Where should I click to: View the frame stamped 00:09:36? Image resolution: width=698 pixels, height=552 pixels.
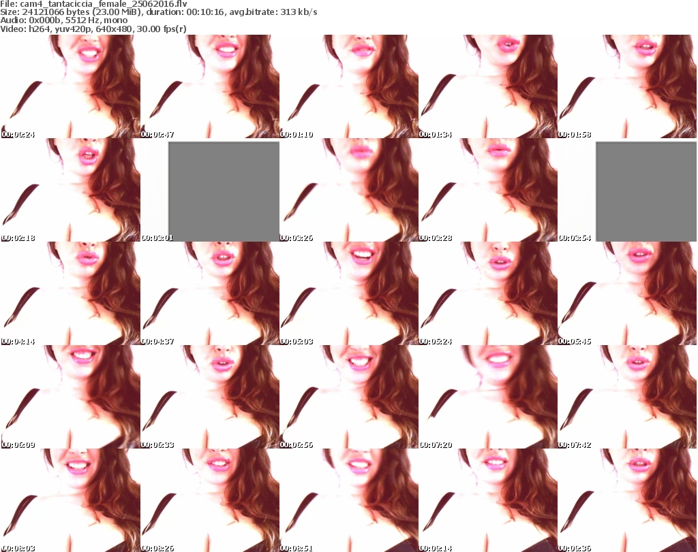click(627, 500)
